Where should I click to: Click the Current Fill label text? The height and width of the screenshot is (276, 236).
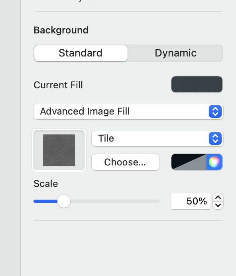pyautogui.click(x=58, y=85)
